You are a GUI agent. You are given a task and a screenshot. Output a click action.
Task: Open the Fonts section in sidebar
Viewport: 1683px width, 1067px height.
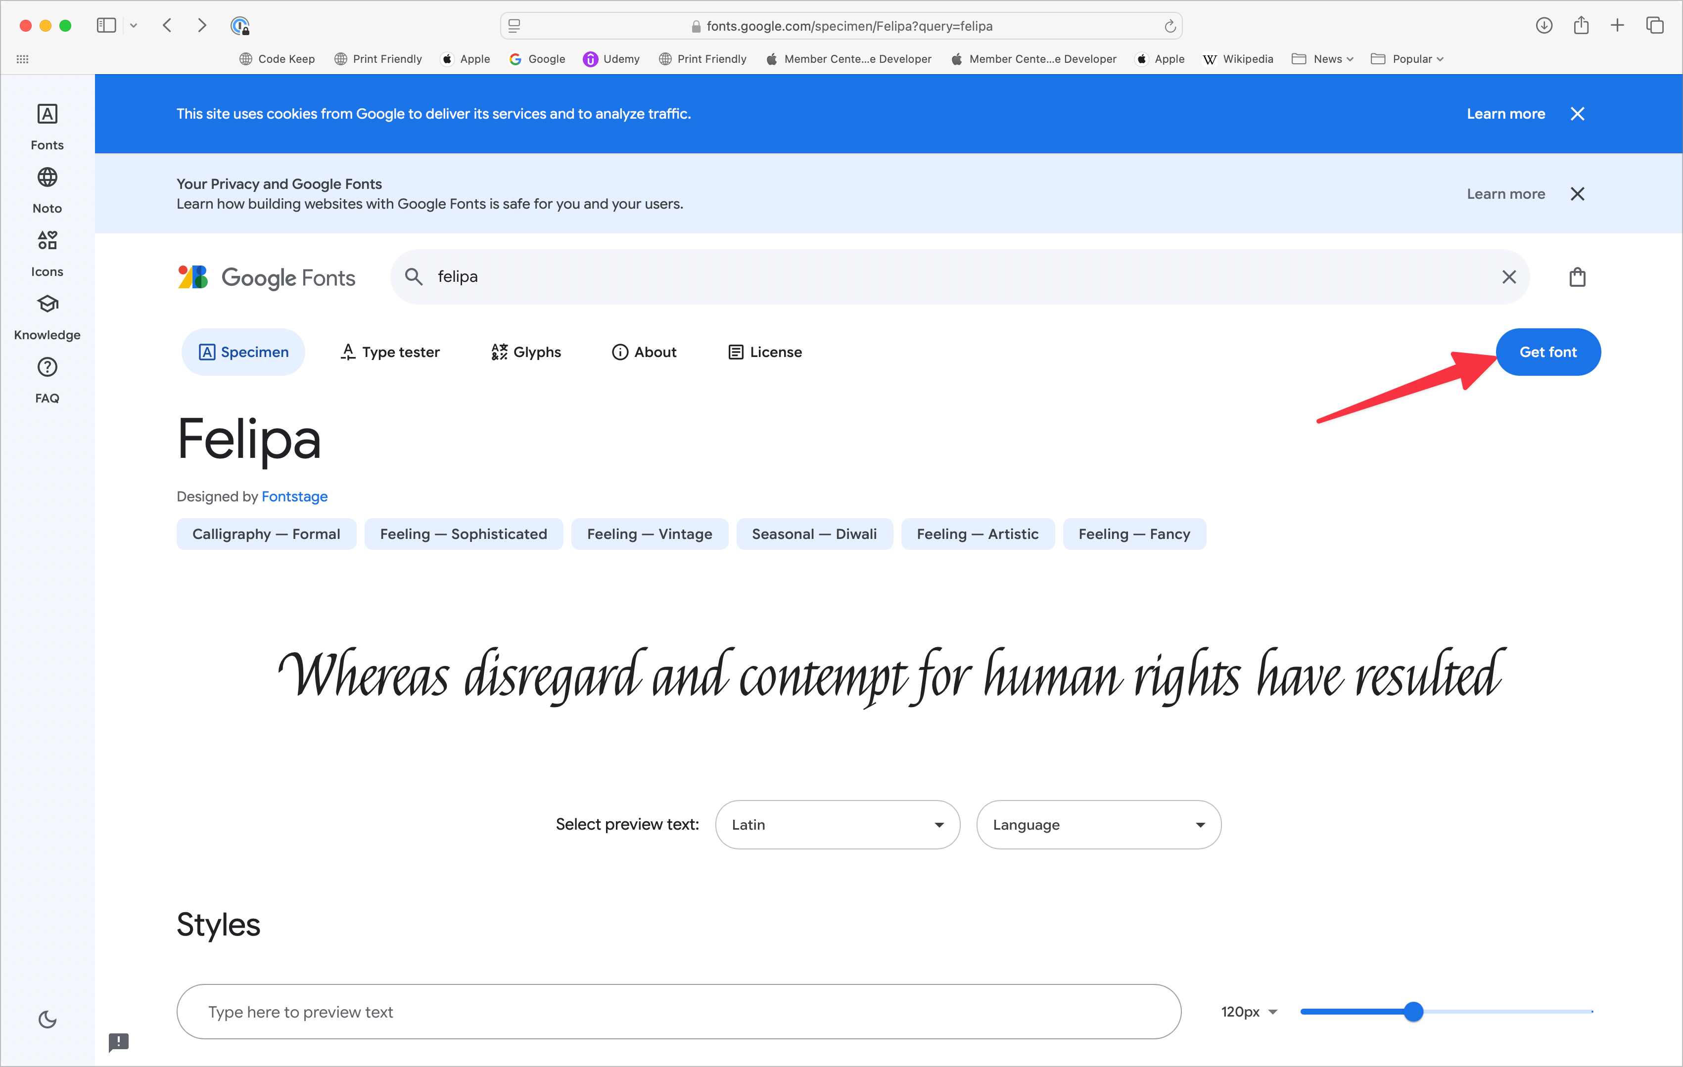(47, 127)
